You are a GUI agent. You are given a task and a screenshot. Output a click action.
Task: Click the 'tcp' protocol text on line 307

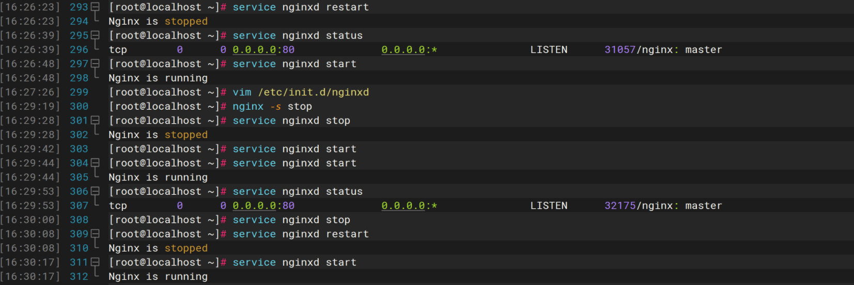click(x=118, y=206)
